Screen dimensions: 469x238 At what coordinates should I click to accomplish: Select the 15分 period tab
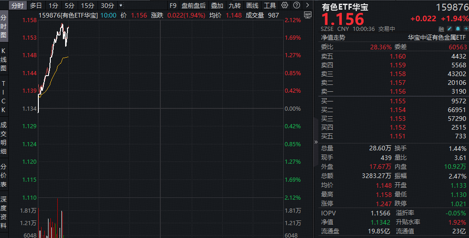[x=87, y=6]
